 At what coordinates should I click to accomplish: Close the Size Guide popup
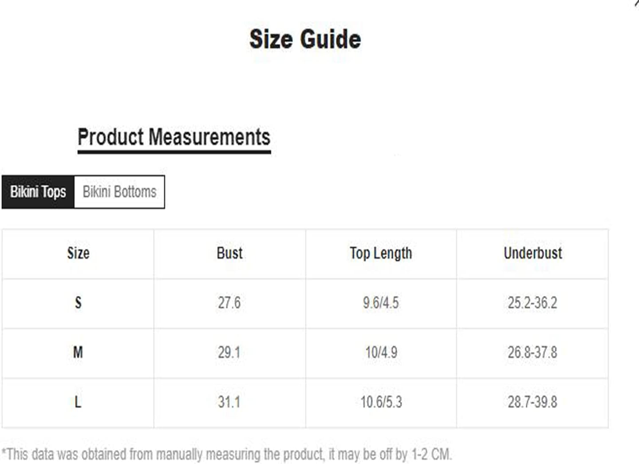tap(637, 2)
